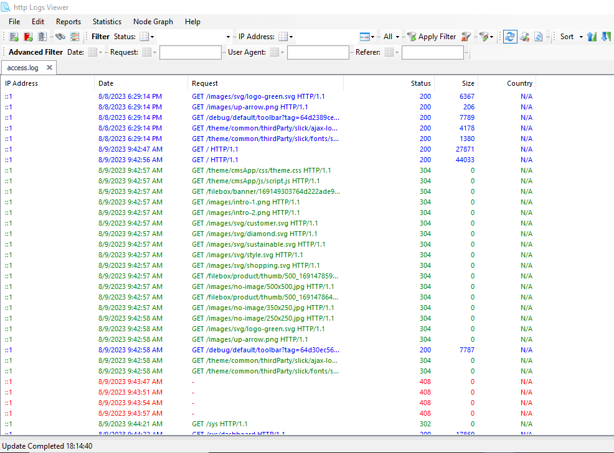This screenshot has width=614, height=453.
Task: Sort by the IP Address column header
Action: [47, 83]
